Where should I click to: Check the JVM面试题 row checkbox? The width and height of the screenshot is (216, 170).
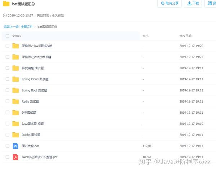pos(8,112)
